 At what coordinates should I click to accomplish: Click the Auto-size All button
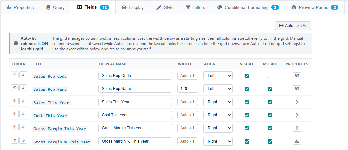click(293, 26)
